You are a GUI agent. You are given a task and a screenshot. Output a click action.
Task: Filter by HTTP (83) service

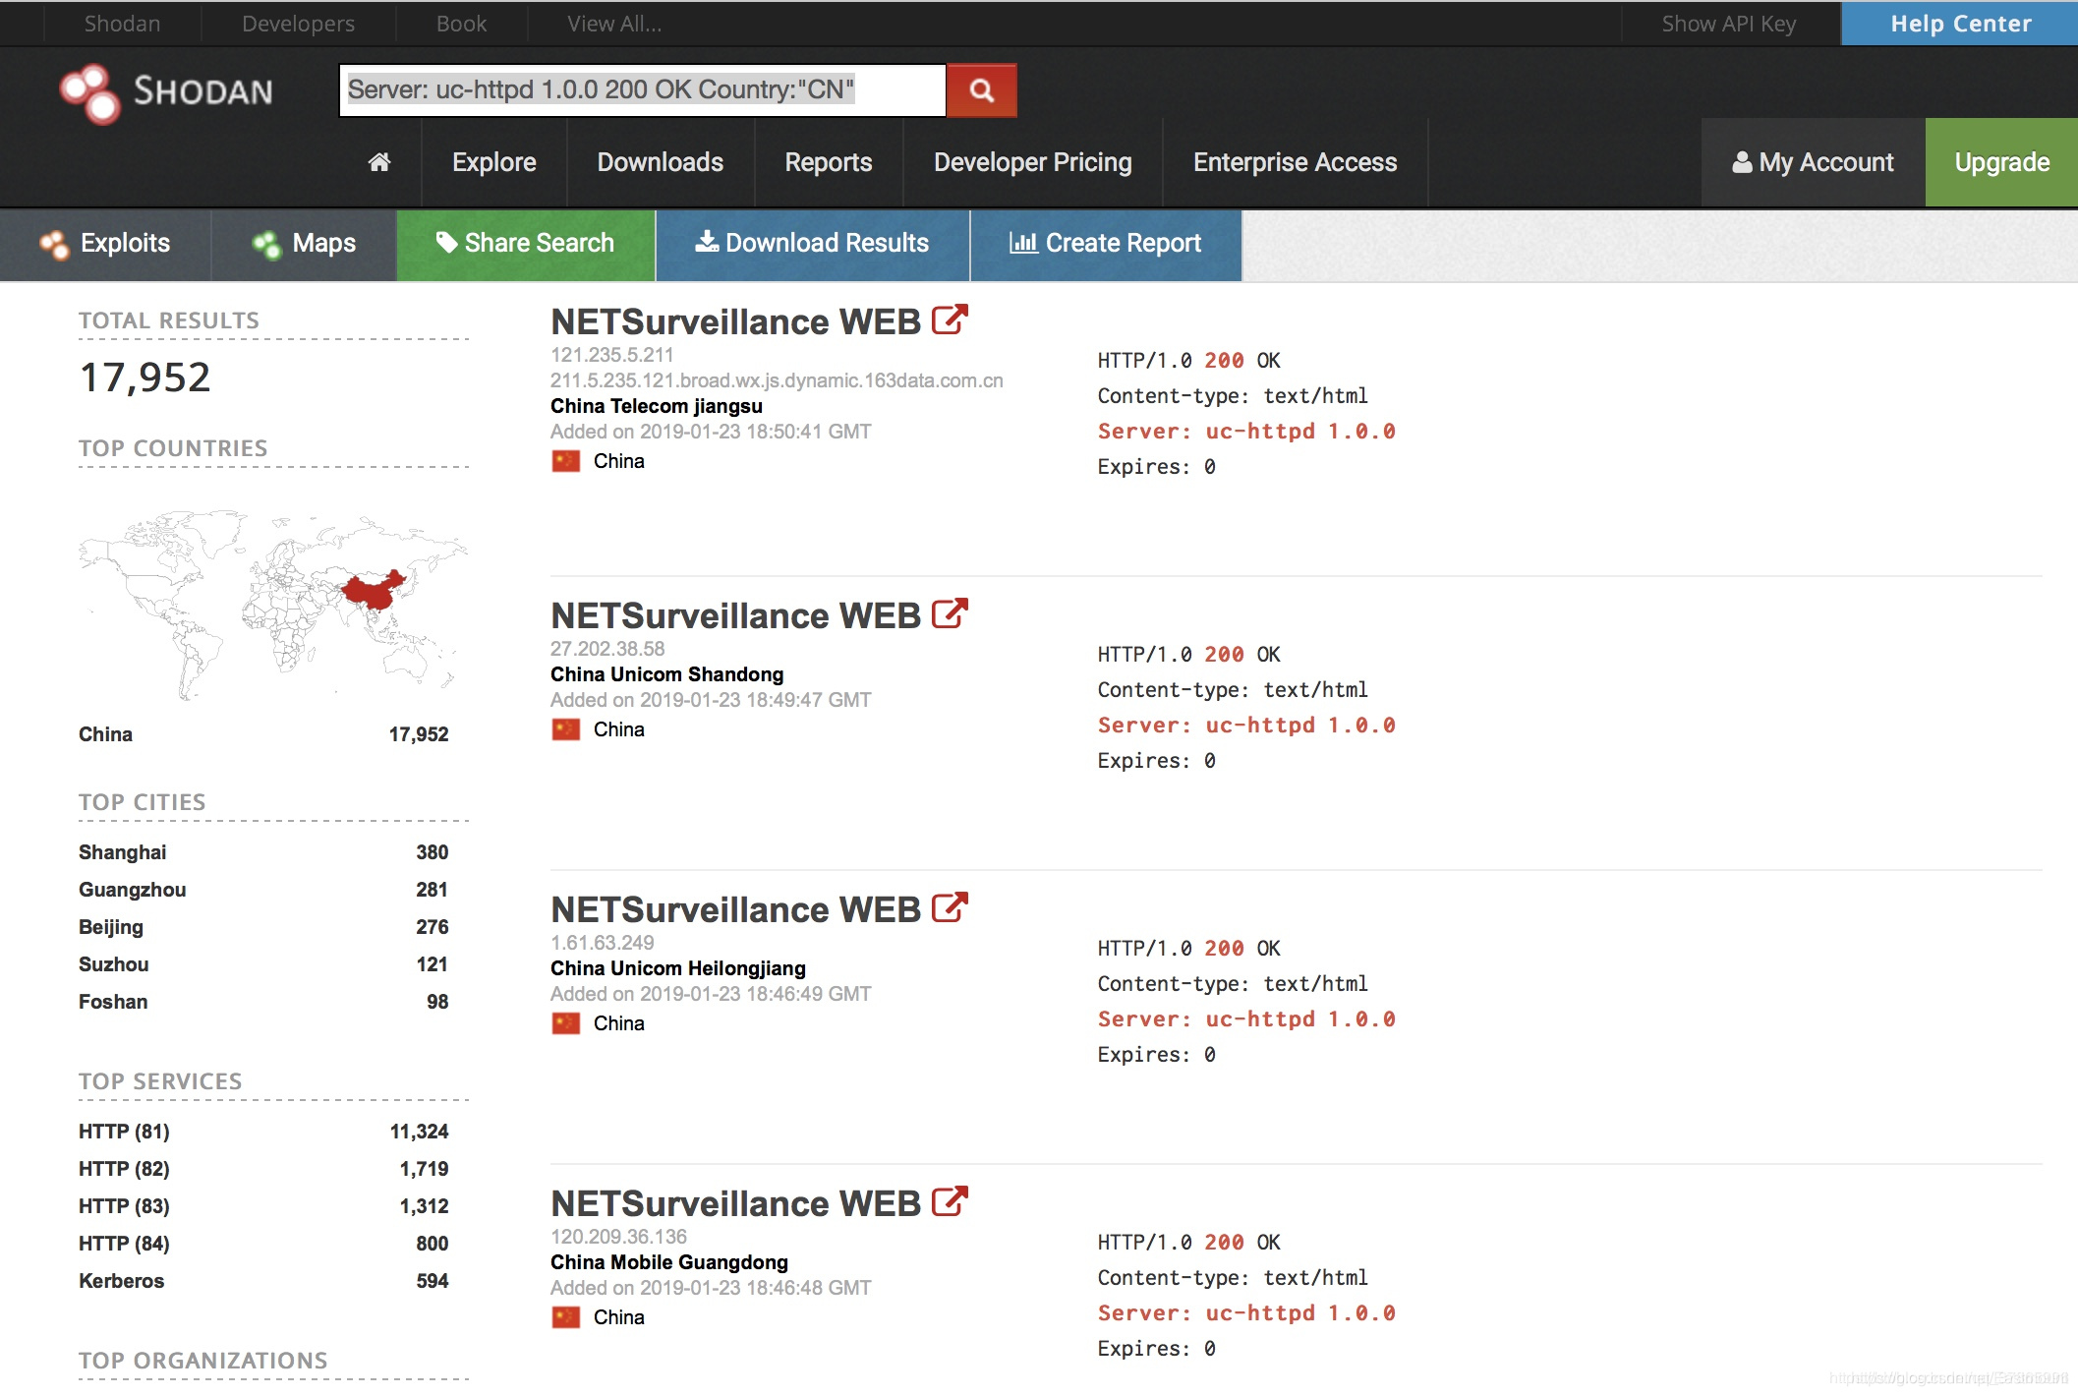click(x=124, y=1206)
